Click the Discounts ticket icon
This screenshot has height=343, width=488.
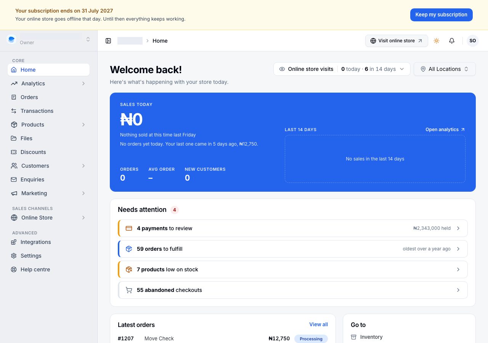[x=14, y=152]
